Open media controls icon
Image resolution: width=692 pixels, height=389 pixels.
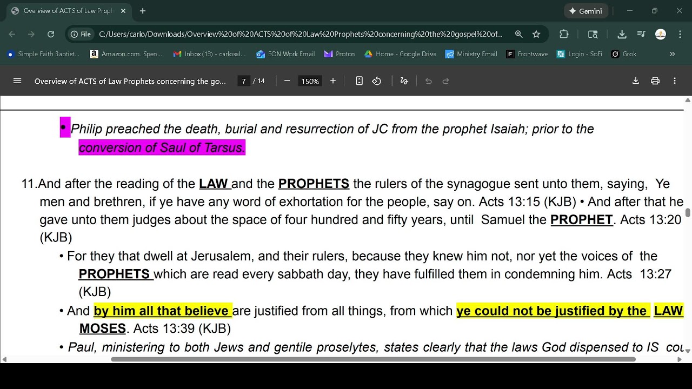click(641, 34)
